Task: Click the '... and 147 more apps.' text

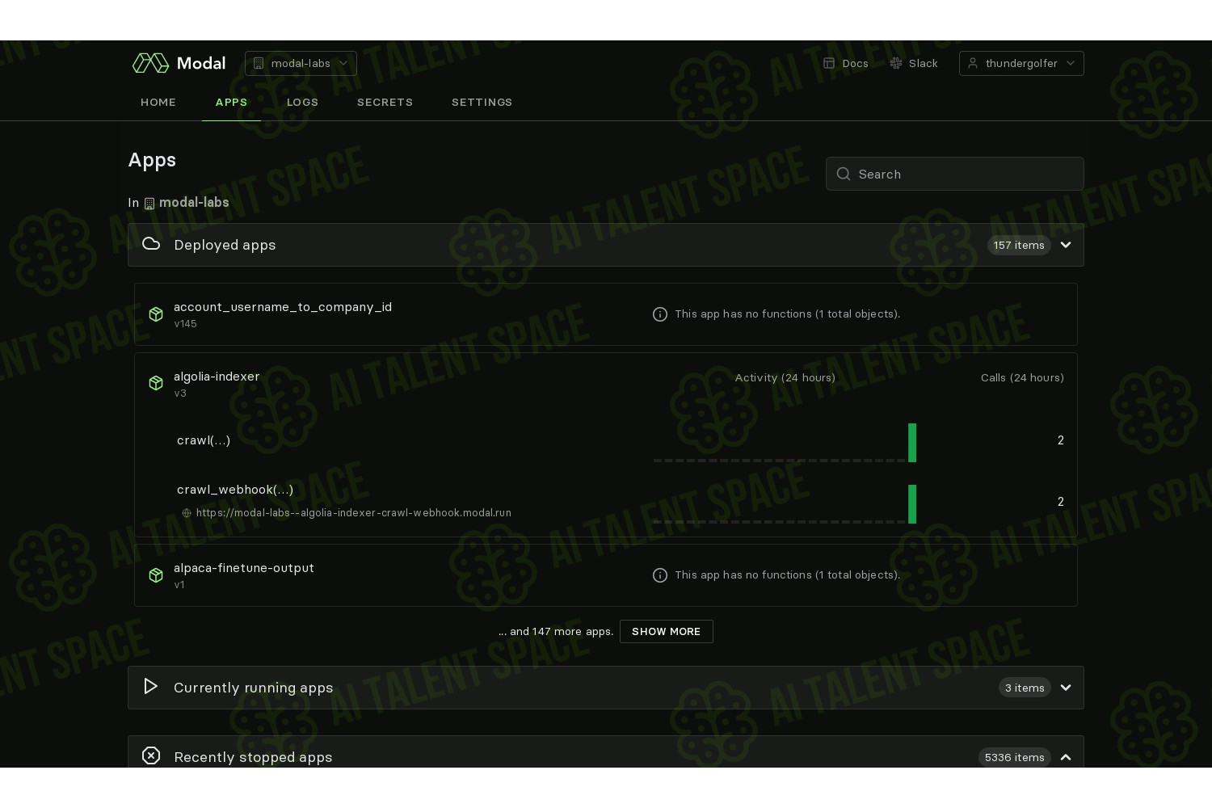Action: click(556, 632)
